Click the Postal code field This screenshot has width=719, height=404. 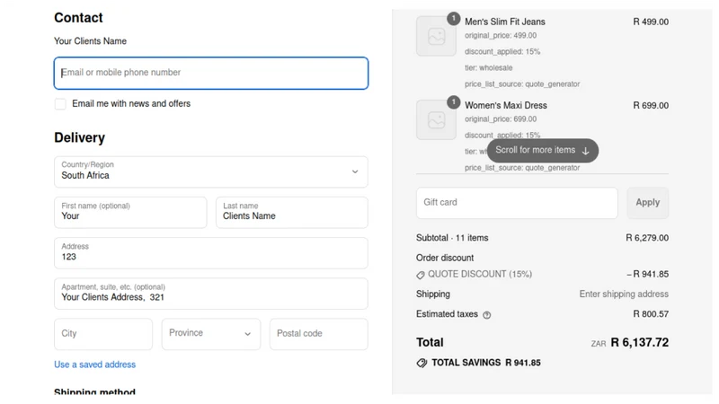[x=319, y=334]
